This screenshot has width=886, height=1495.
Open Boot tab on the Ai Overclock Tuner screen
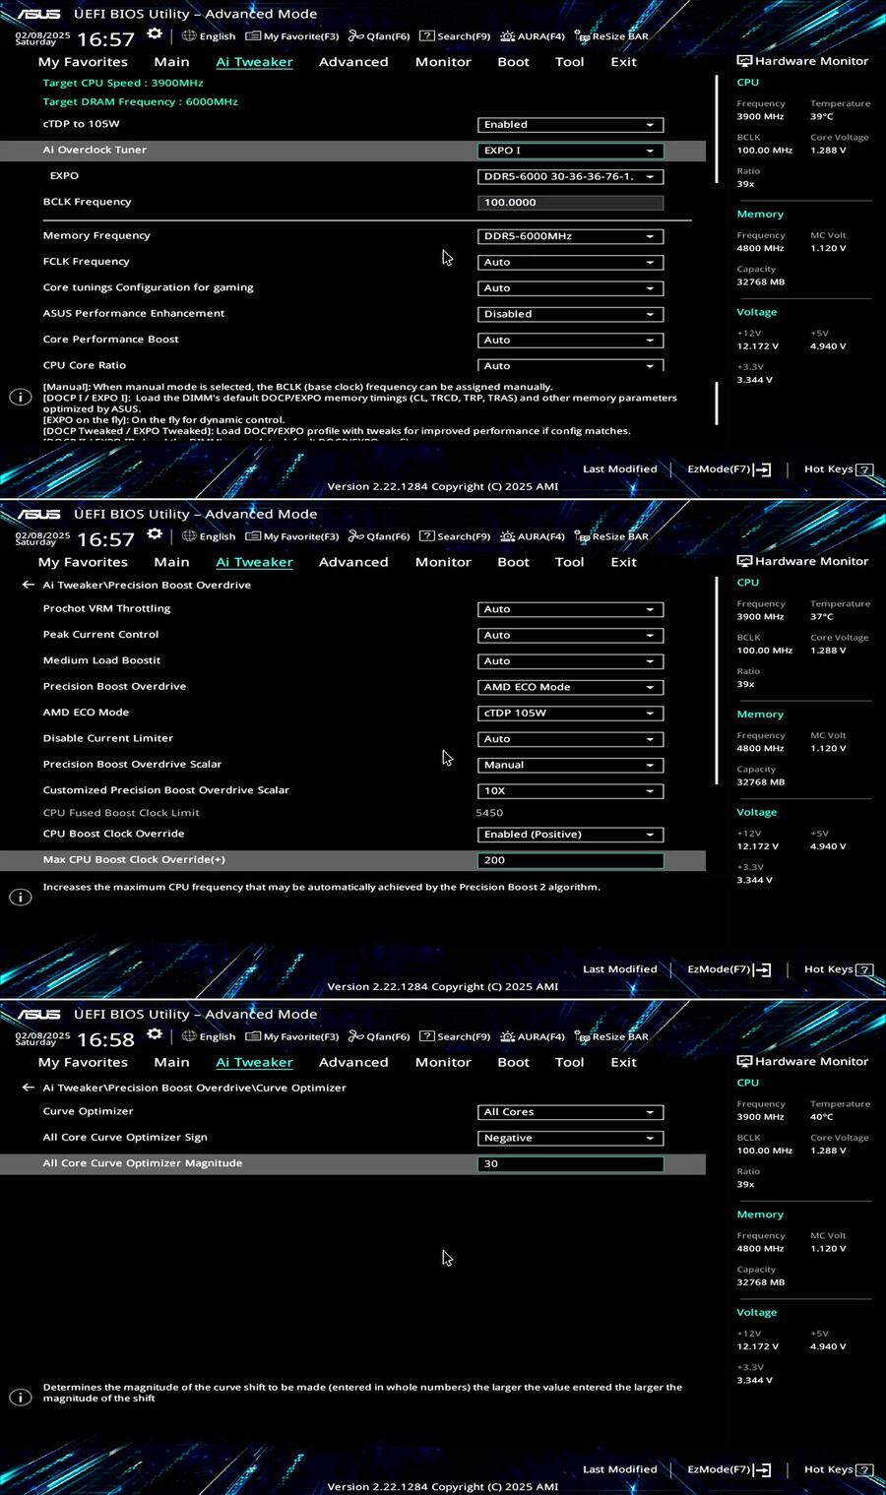coord(513,62)
